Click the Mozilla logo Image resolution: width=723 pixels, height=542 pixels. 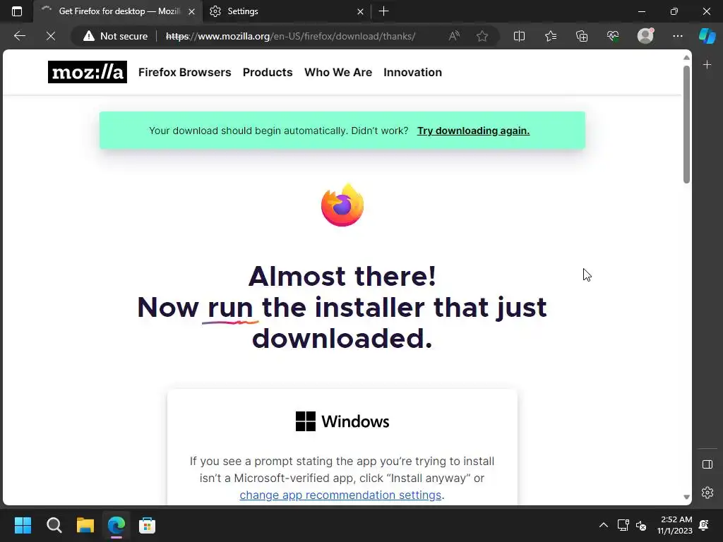pos(87,72)
